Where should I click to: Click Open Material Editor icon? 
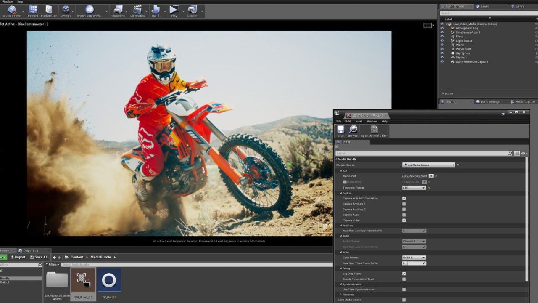374,131
